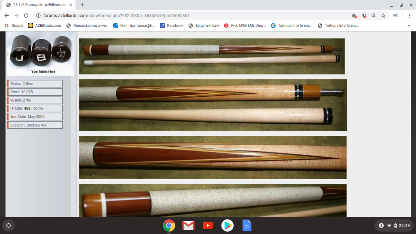Click the launcher circle button
This screenshot has width=416, height=234.
coord(9,225)
